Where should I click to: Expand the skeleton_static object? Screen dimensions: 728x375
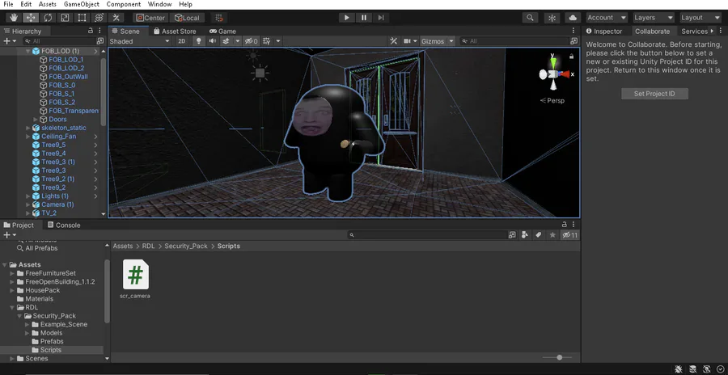coord(28,128)
